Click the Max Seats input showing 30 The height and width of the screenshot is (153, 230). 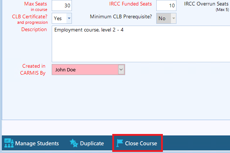tap(62, 5)
